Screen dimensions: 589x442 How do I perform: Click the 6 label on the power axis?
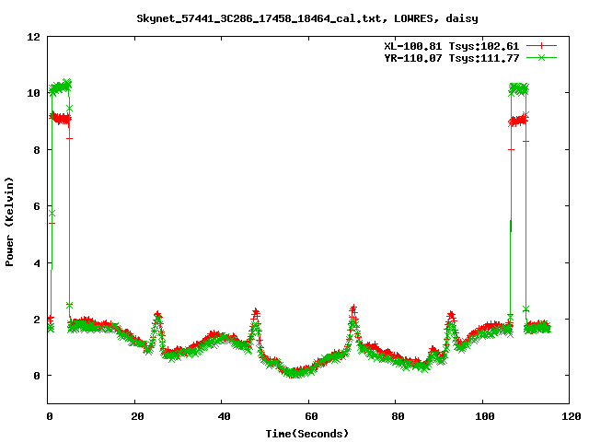pyautogui.click(x=37, y=206)
